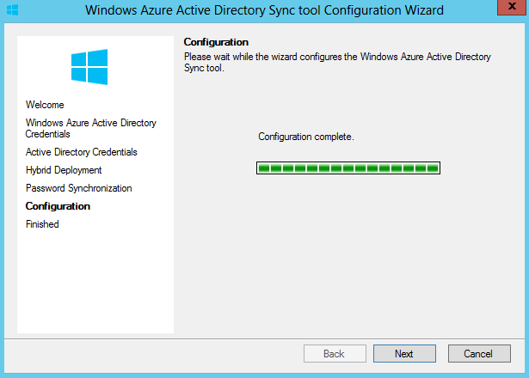
Task: Select the Finished step in sidebar
Action: [x=42, y=224]
